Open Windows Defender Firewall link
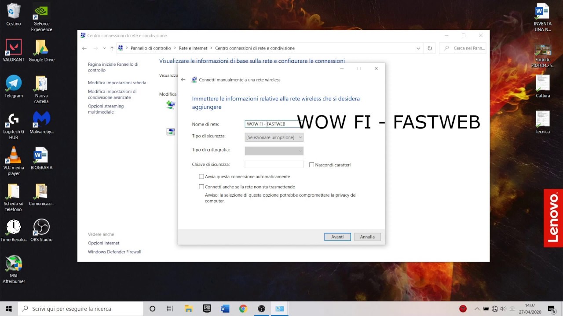Viewport: 563px width, 316px height. [x=114, y=252]
